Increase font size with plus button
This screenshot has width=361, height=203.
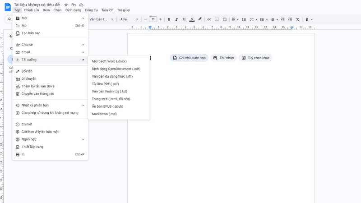tap(161, 19)
